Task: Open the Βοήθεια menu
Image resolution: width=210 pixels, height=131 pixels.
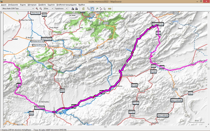Action: [x=82, y=5]
